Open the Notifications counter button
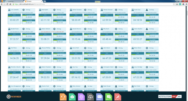This screenshot has height=101, width=188. point(170,96)
